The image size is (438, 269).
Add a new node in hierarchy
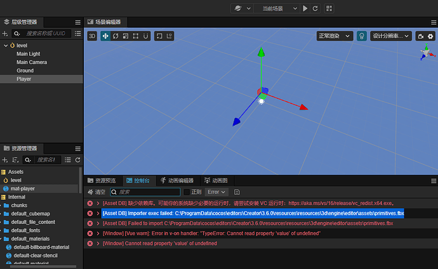(4, 34)
